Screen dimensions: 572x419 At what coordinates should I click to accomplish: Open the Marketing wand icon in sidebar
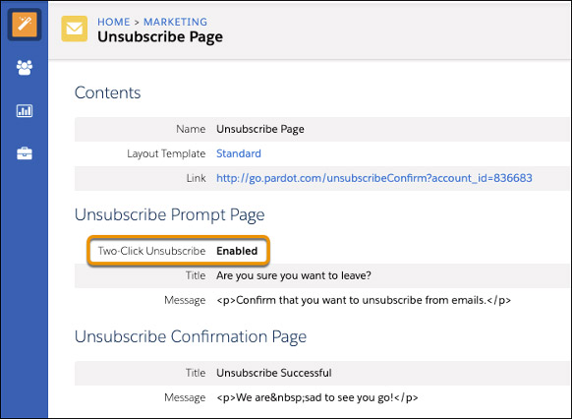point(25,25)
